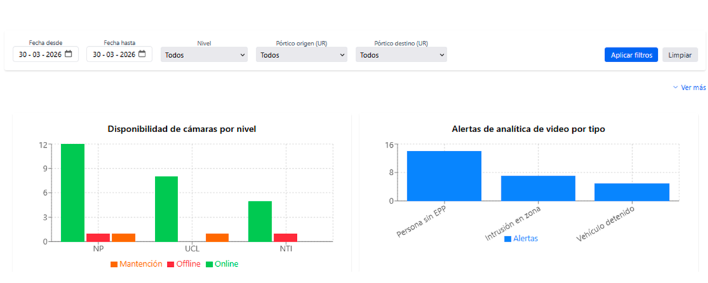Click the Limpiar button
Viewport: 708px width, 283px height.
pos(680,54)
